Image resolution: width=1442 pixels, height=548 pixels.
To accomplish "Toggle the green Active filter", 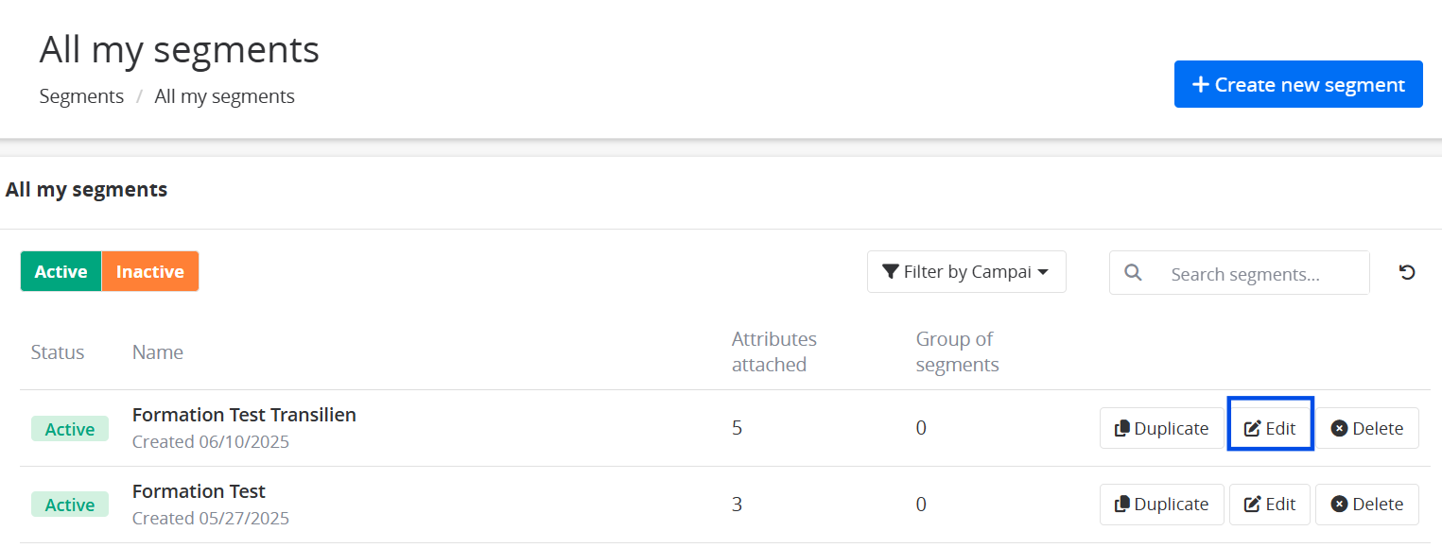I will point(61,271).
